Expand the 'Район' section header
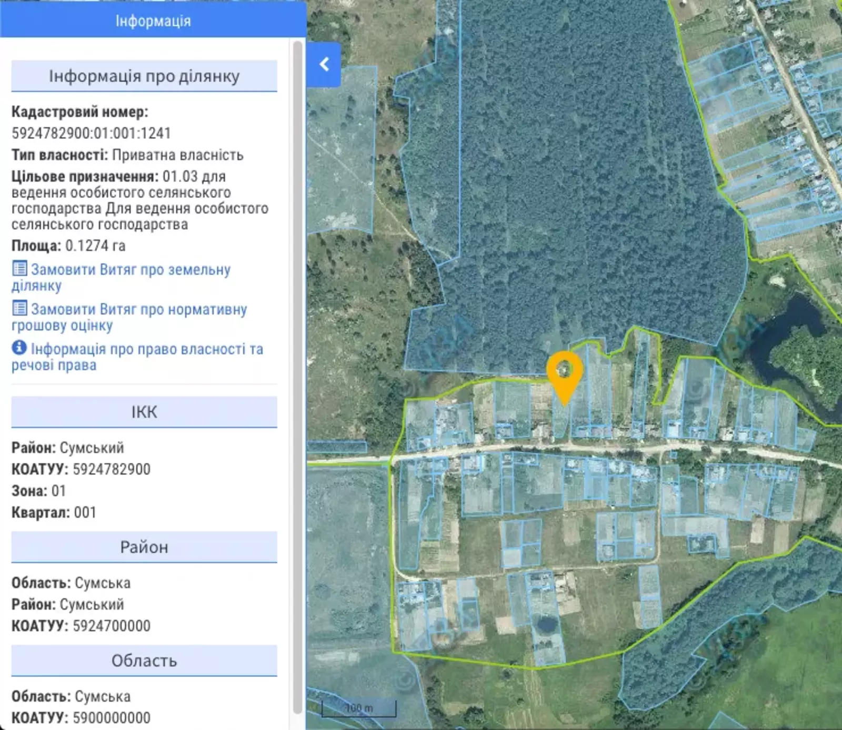842x730 pixels. (x=144, y=547)
